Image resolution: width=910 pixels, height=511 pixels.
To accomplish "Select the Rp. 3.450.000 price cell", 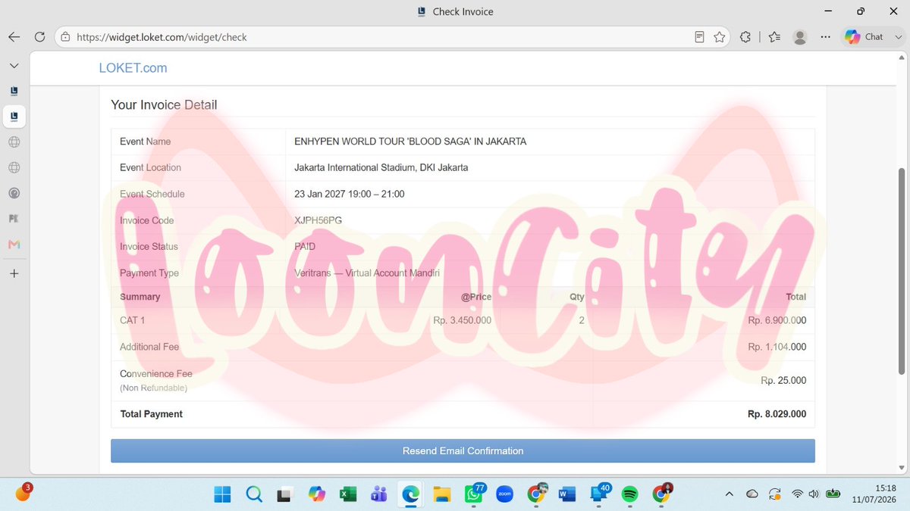I will [463, 320].
